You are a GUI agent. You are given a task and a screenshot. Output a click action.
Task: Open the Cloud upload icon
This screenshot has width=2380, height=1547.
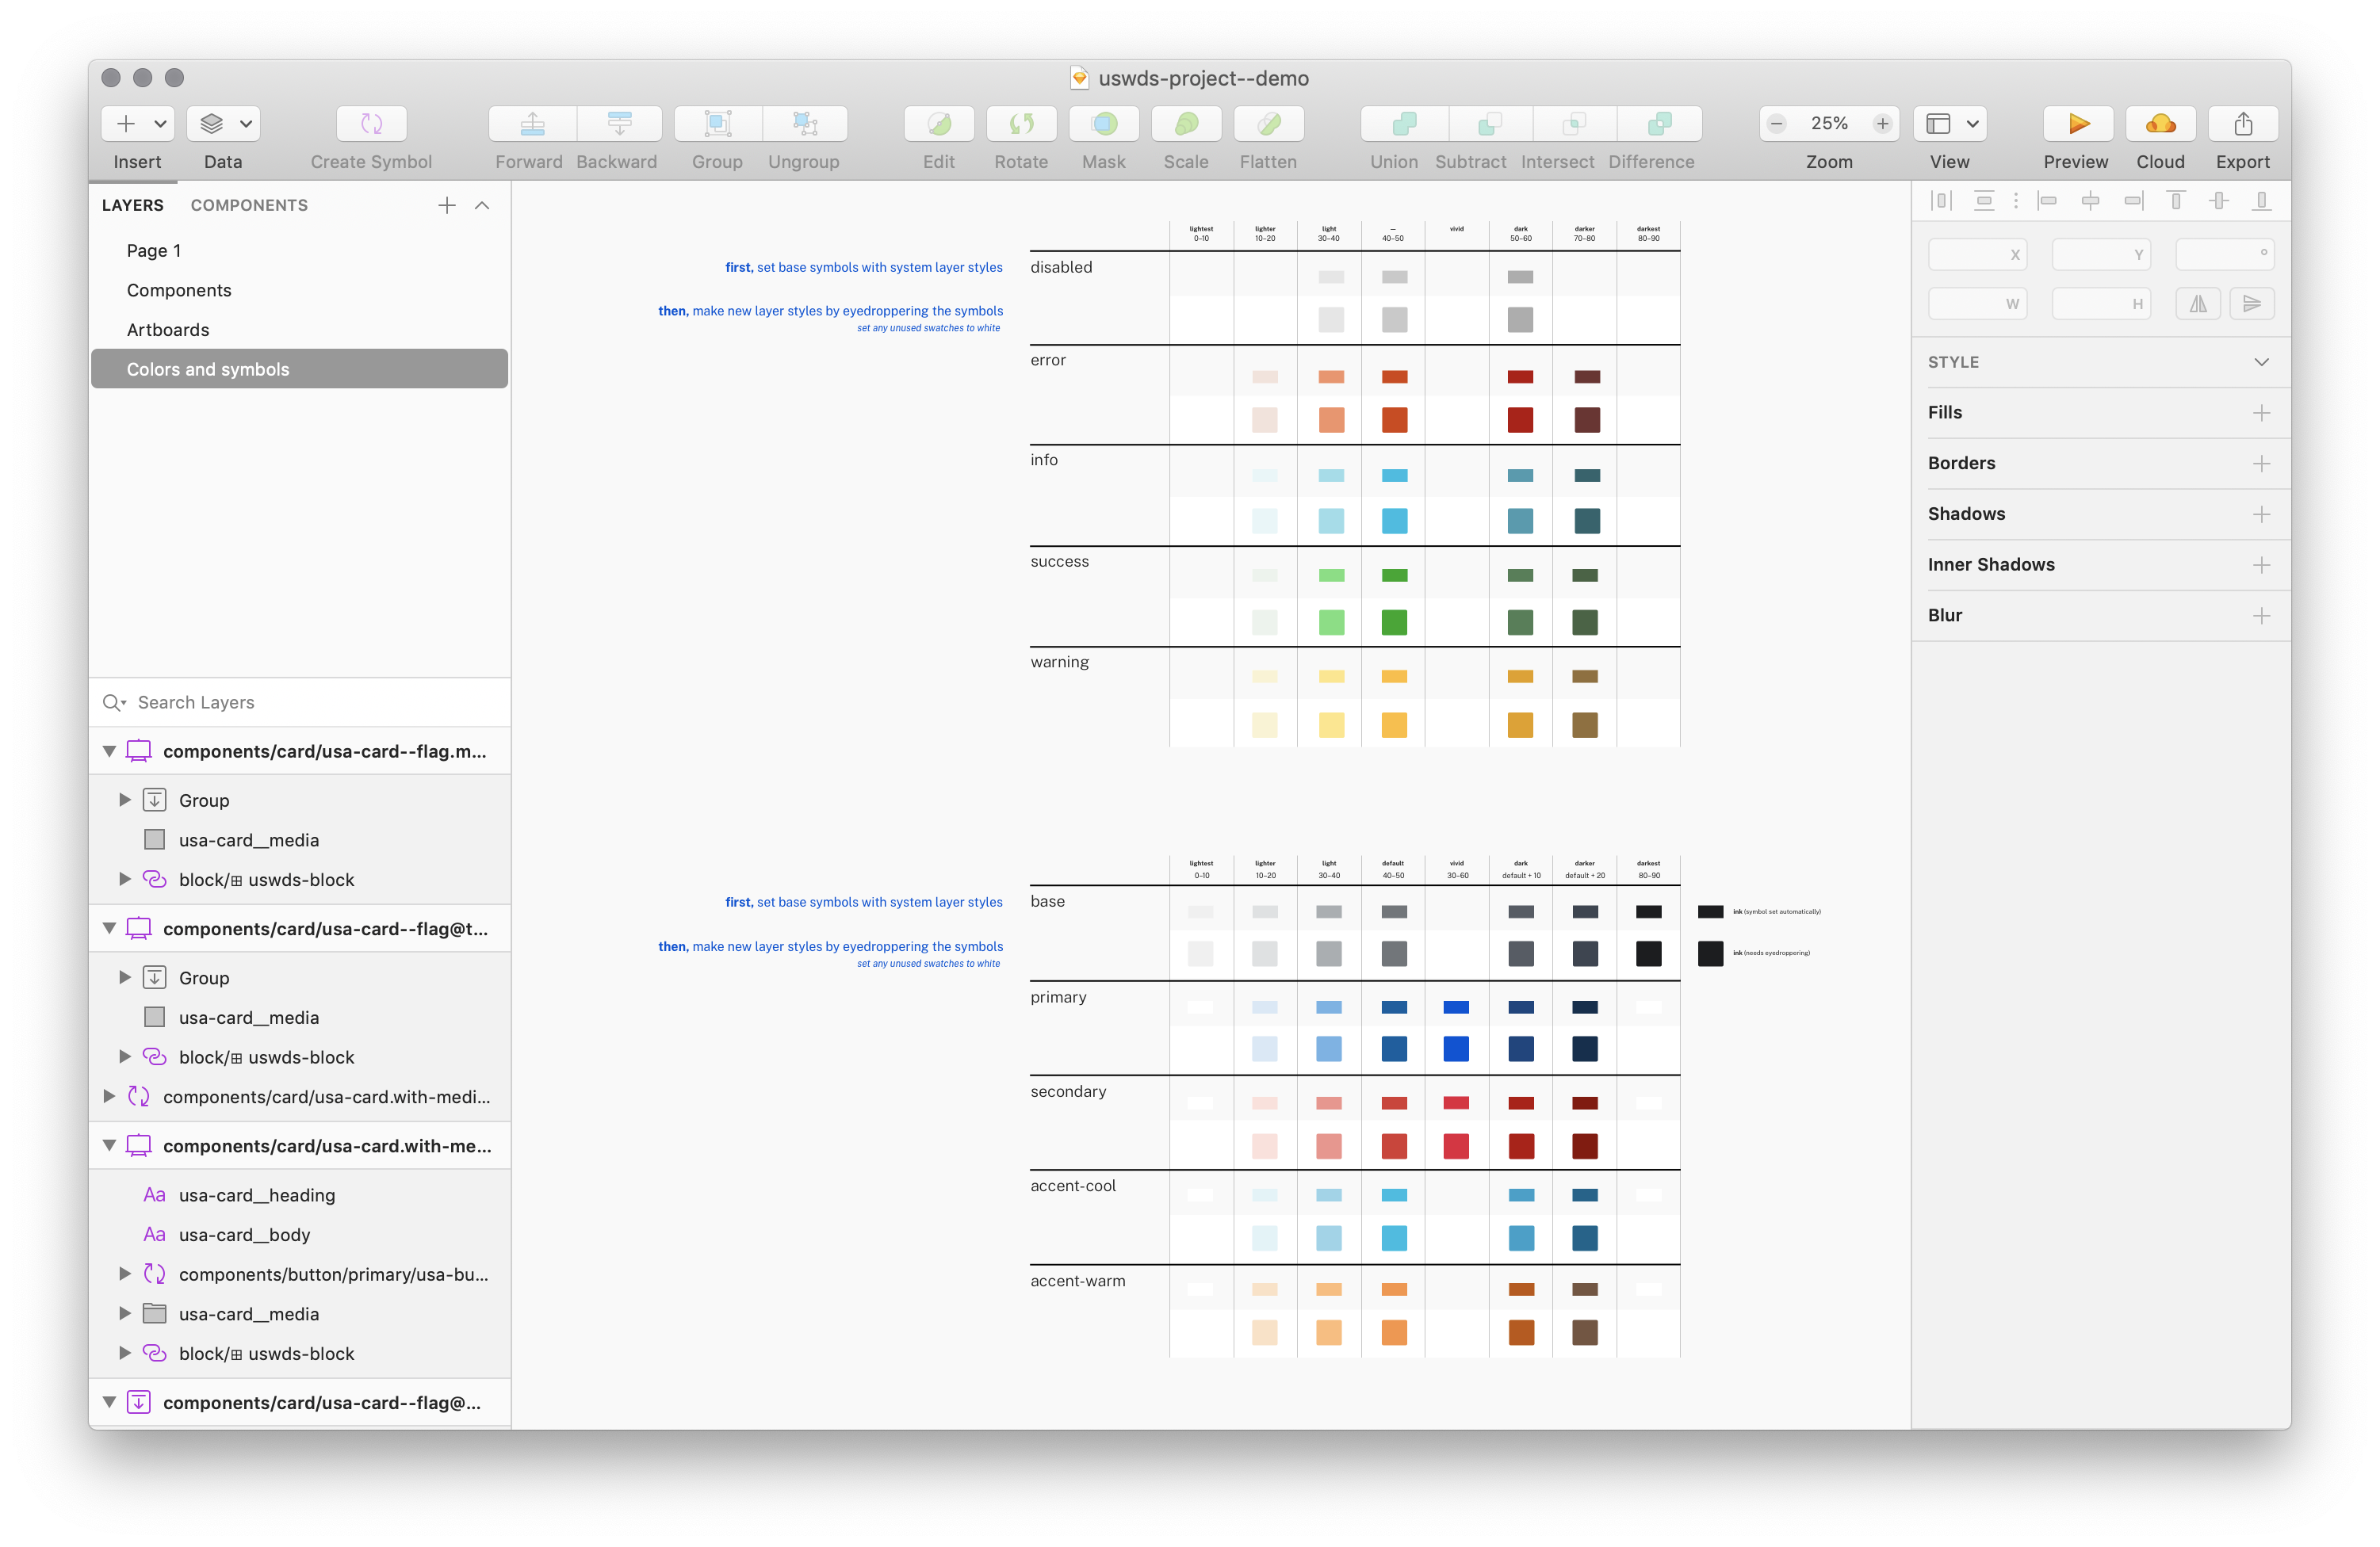point(2160,124)
